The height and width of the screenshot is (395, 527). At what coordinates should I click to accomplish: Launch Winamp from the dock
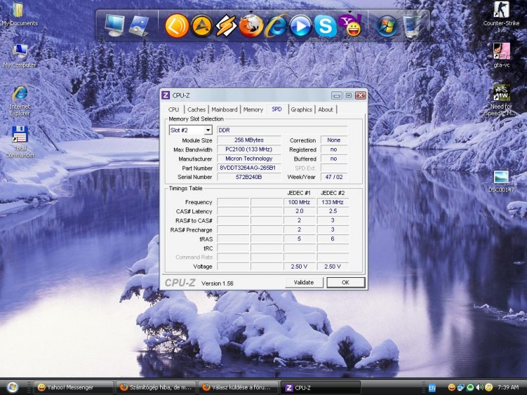pyautogui.click(x=226, y=26)
